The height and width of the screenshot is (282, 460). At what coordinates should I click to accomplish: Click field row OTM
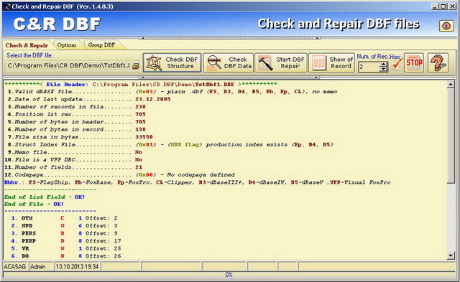[x=64, y=218]
